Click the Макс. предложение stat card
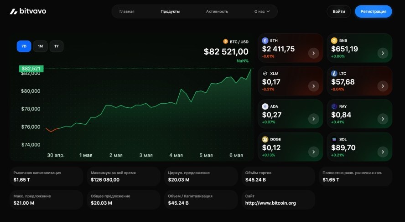 [46, 200]
